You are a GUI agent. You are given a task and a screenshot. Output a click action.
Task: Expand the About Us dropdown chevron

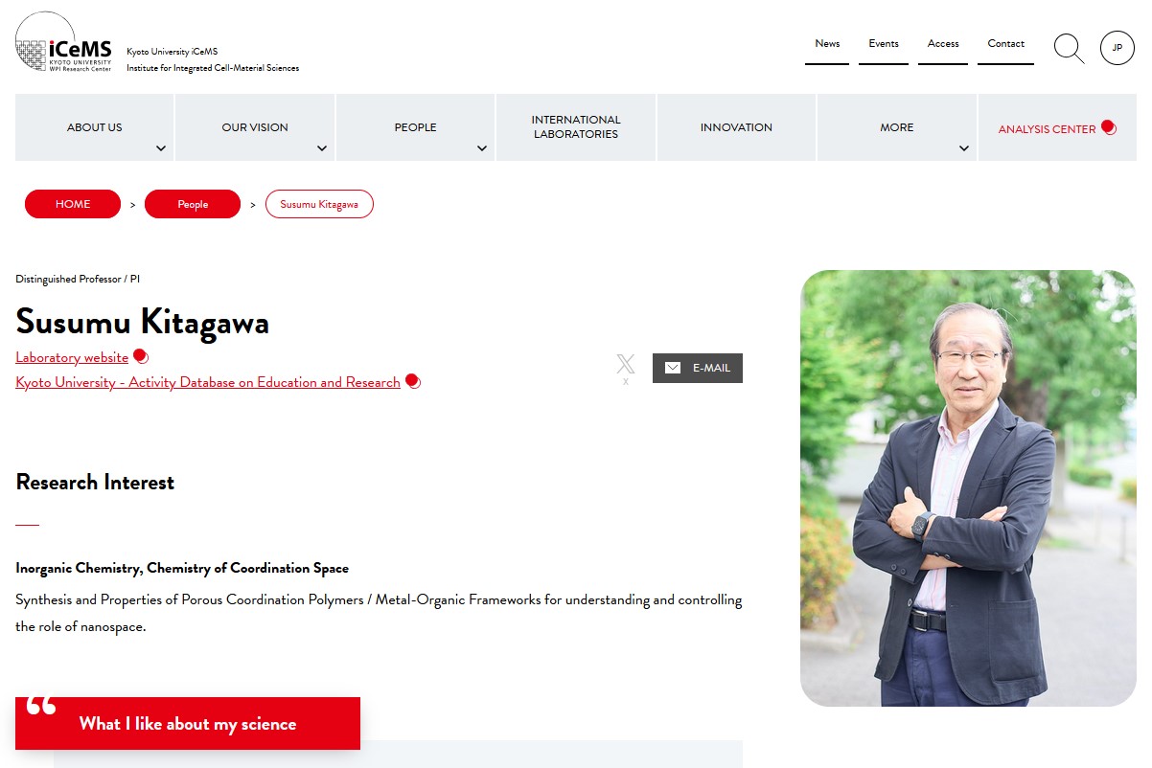161,148
